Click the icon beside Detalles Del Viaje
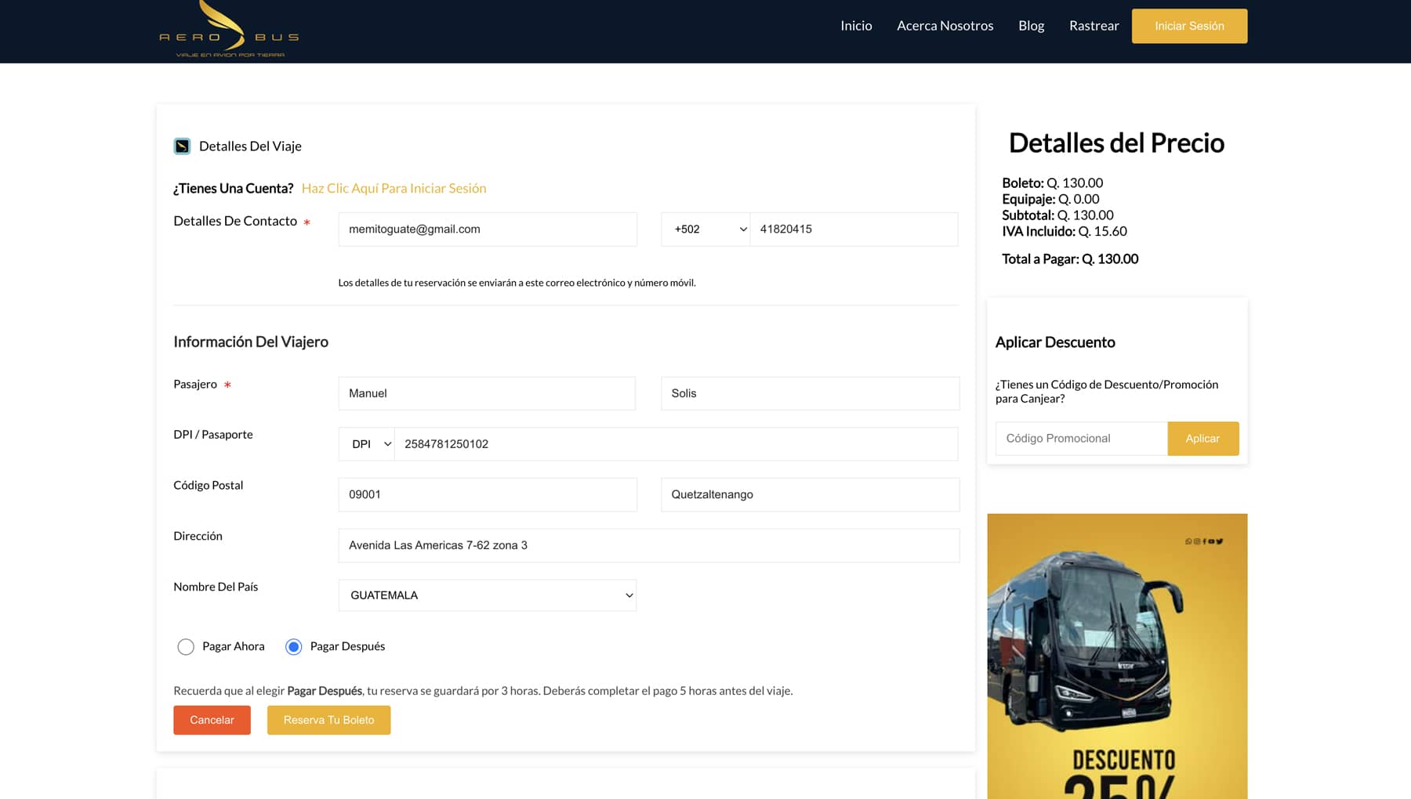1411x799 pixels. [x=182, y=146]
